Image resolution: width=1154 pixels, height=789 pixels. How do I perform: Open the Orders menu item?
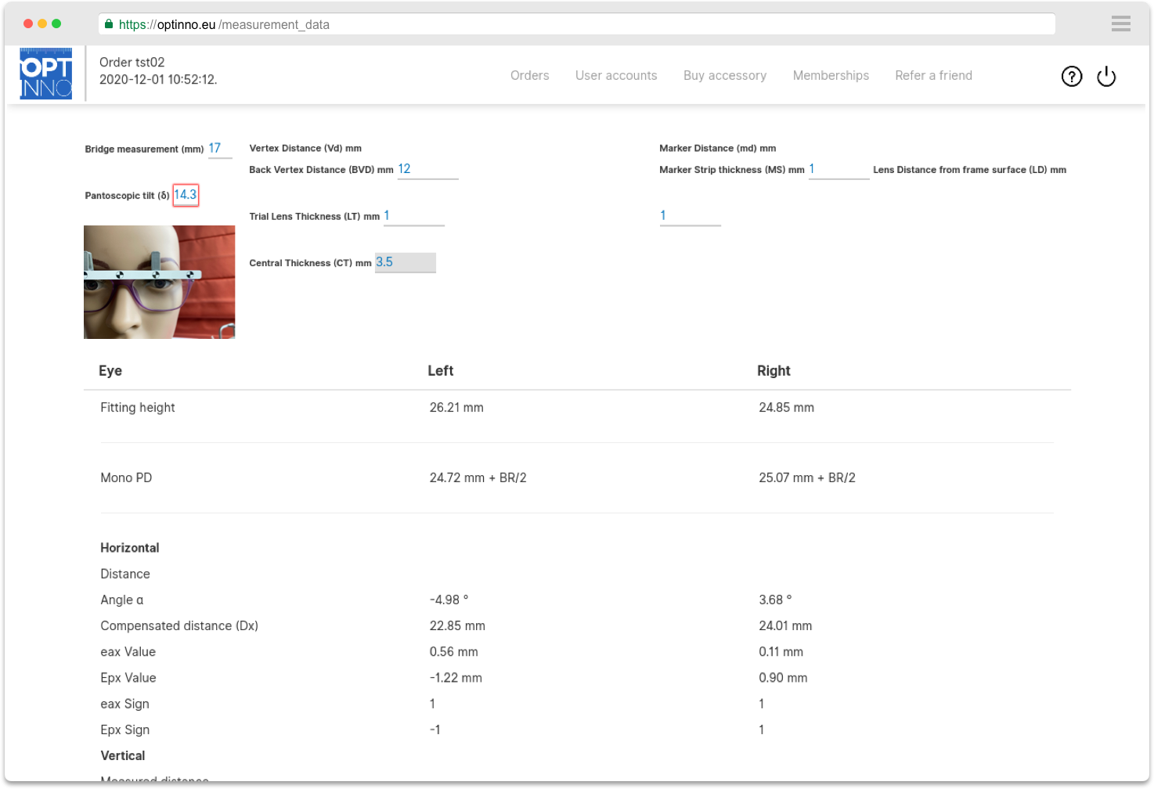[529, 75]
